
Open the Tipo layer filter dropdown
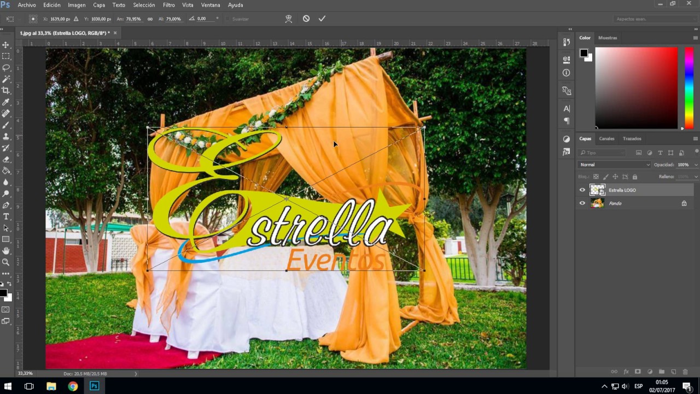602,153
